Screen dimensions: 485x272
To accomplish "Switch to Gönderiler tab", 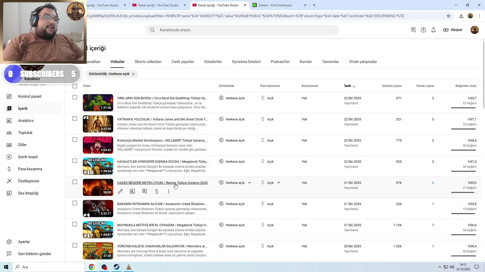I will click(213, 62).
